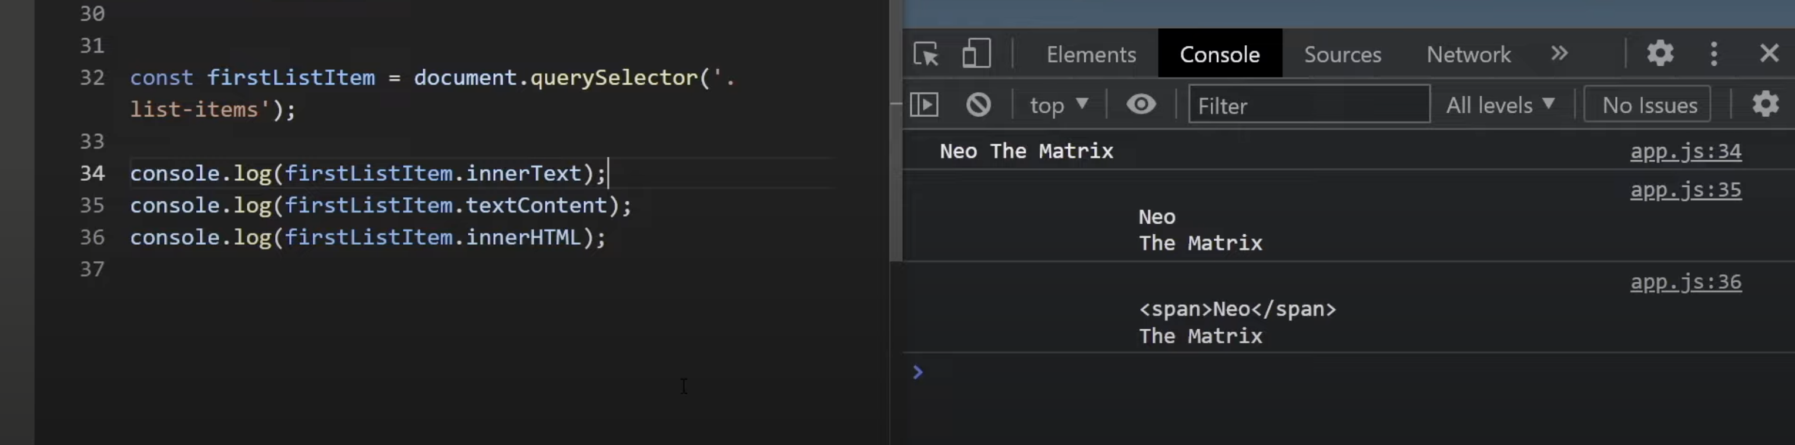Close the DevTools panel
Image resolution: width=1795 pixels, height=445 pixels.
[x=1769, y=53]
